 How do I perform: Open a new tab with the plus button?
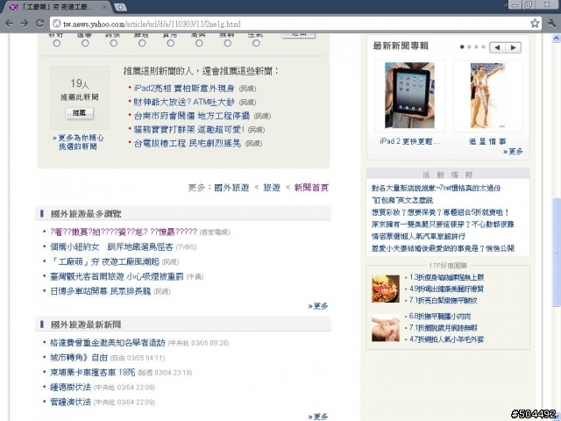[120, 7]
